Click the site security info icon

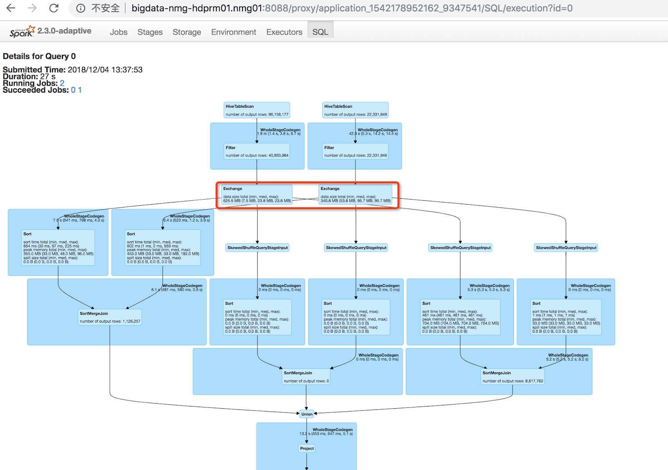point(81,8)
